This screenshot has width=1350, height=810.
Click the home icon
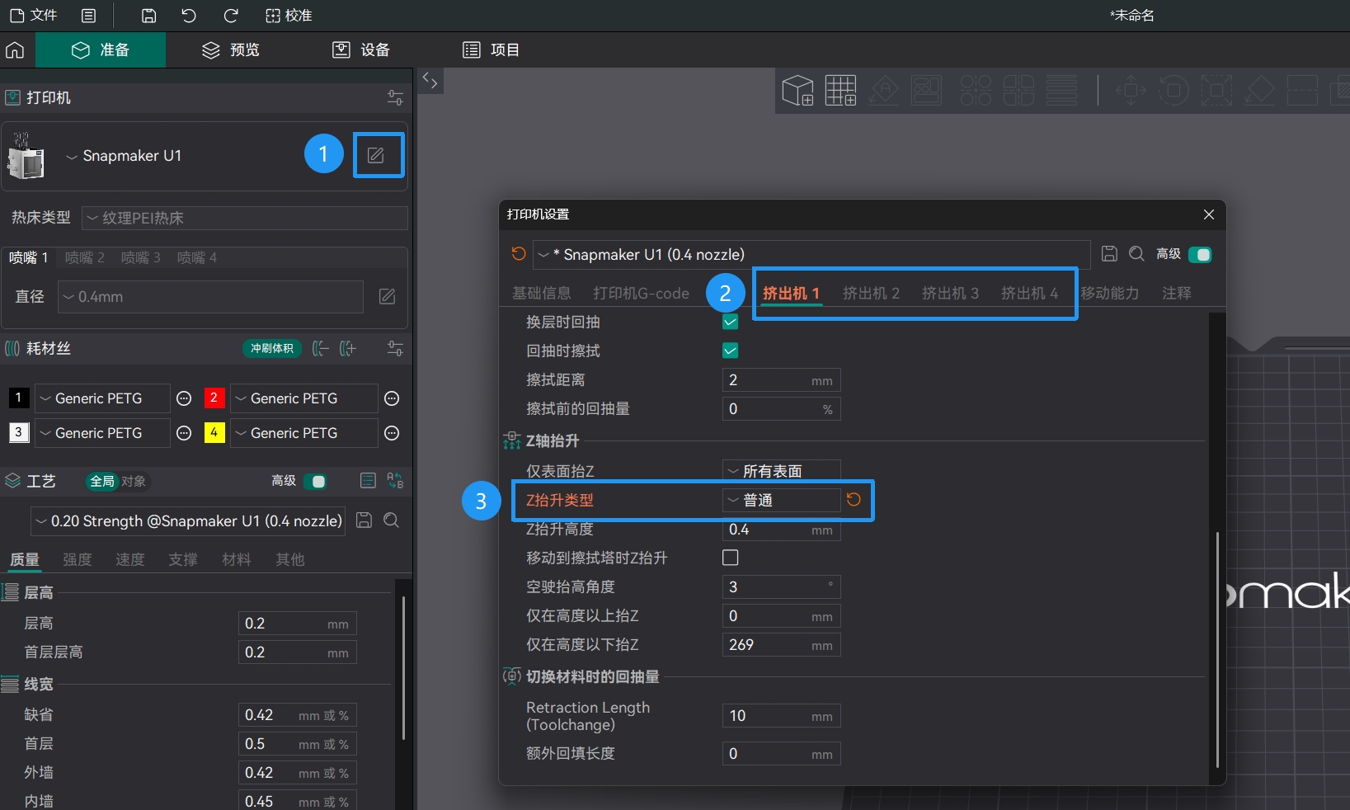point(15,50)
